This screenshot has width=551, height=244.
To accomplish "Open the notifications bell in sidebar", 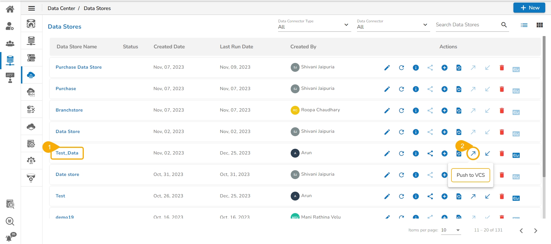I will click(9, 237).
